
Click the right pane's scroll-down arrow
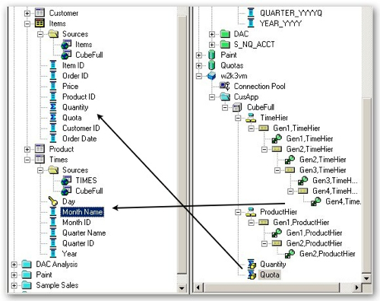click(366, 279)
